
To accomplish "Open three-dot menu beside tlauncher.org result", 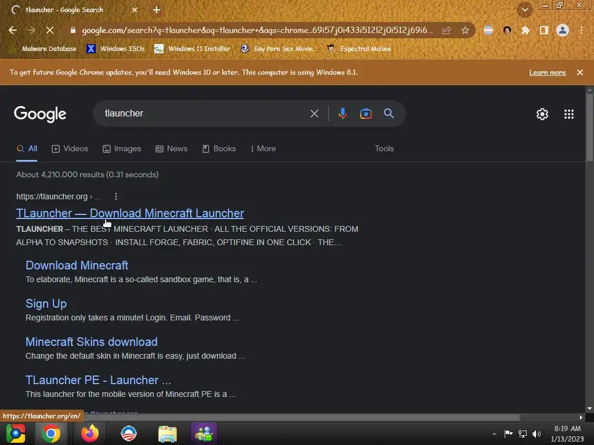I will tap(116, 196).
